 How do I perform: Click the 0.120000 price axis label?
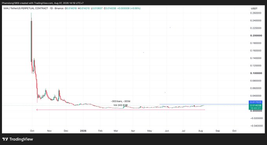click(256, 65)
